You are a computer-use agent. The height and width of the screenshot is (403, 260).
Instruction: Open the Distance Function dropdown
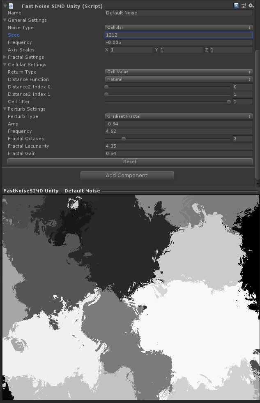point(179,79)
